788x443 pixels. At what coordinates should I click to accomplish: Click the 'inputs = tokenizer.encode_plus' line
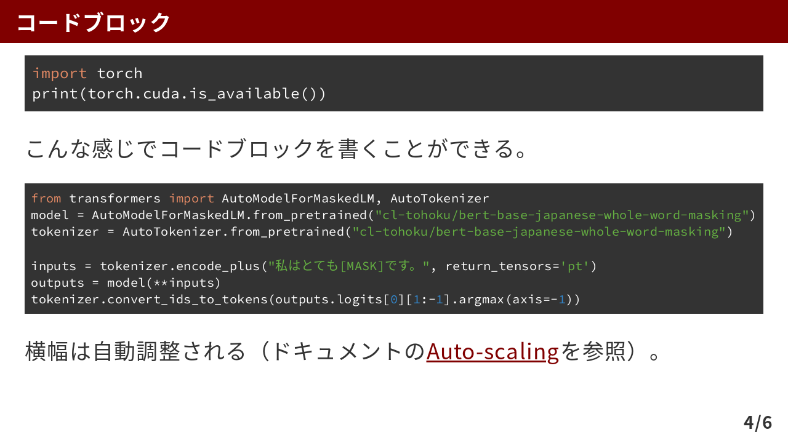pos(314,266)
